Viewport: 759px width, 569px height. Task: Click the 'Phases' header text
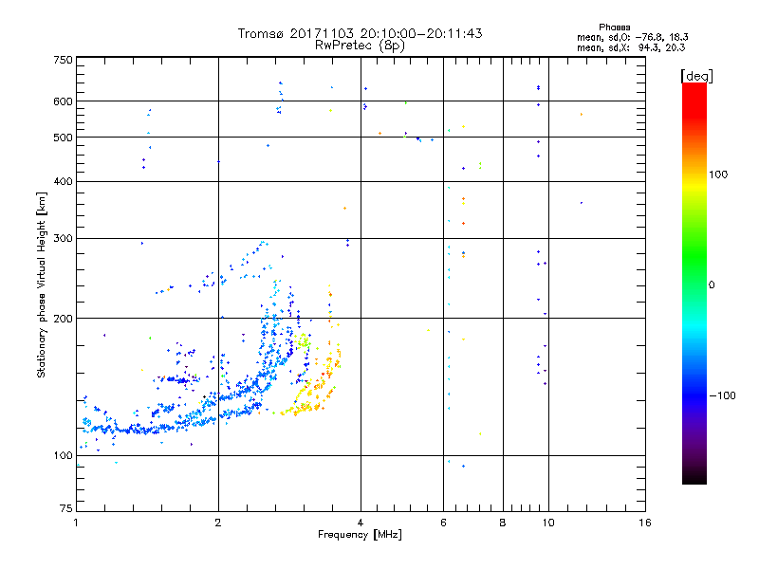[x=614, y=28]
